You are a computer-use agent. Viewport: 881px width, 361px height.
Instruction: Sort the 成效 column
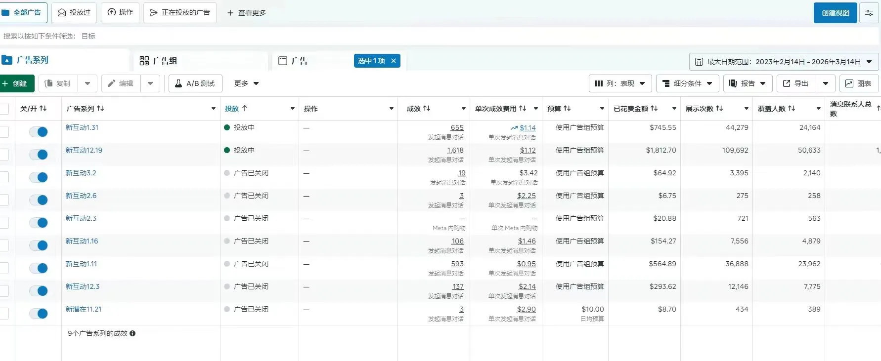click(427, 109)
